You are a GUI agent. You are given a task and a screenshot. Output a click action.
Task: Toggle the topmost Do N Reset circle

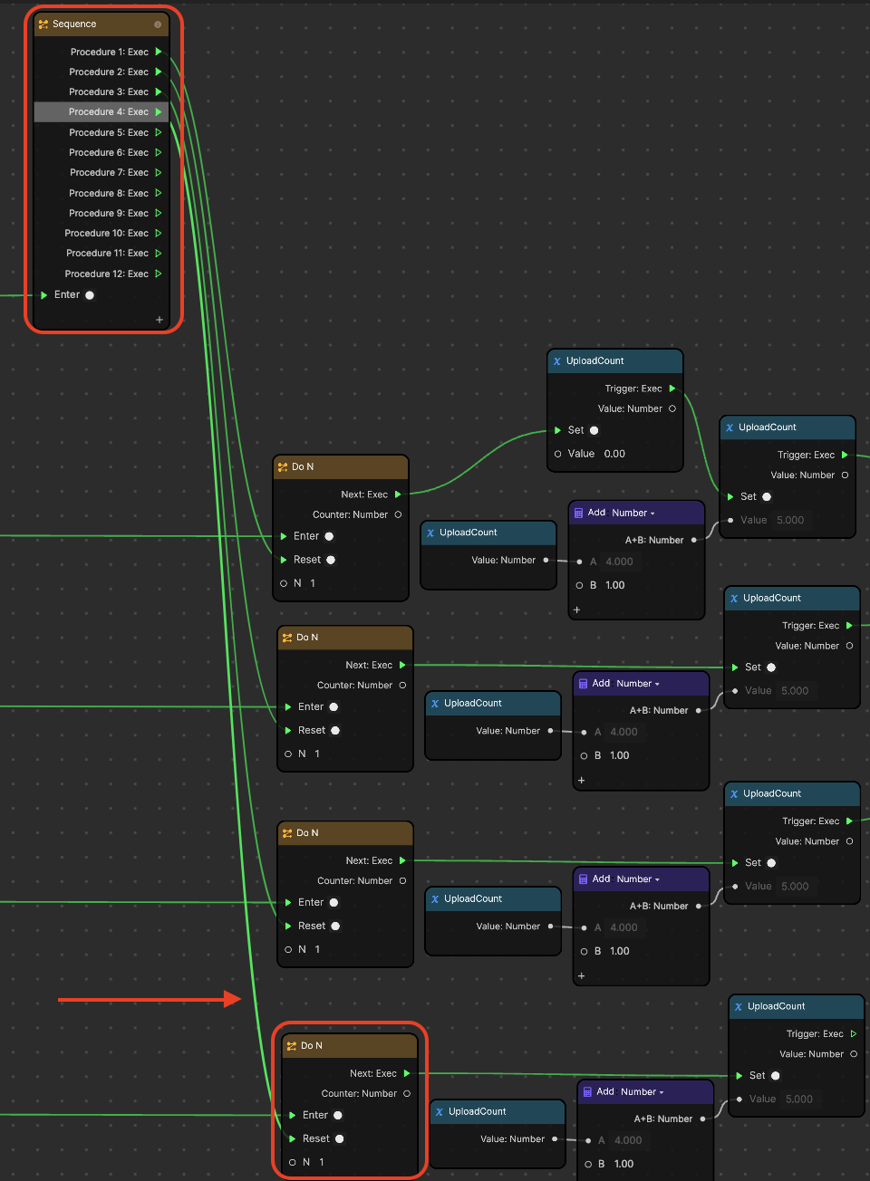click(331, 560)
